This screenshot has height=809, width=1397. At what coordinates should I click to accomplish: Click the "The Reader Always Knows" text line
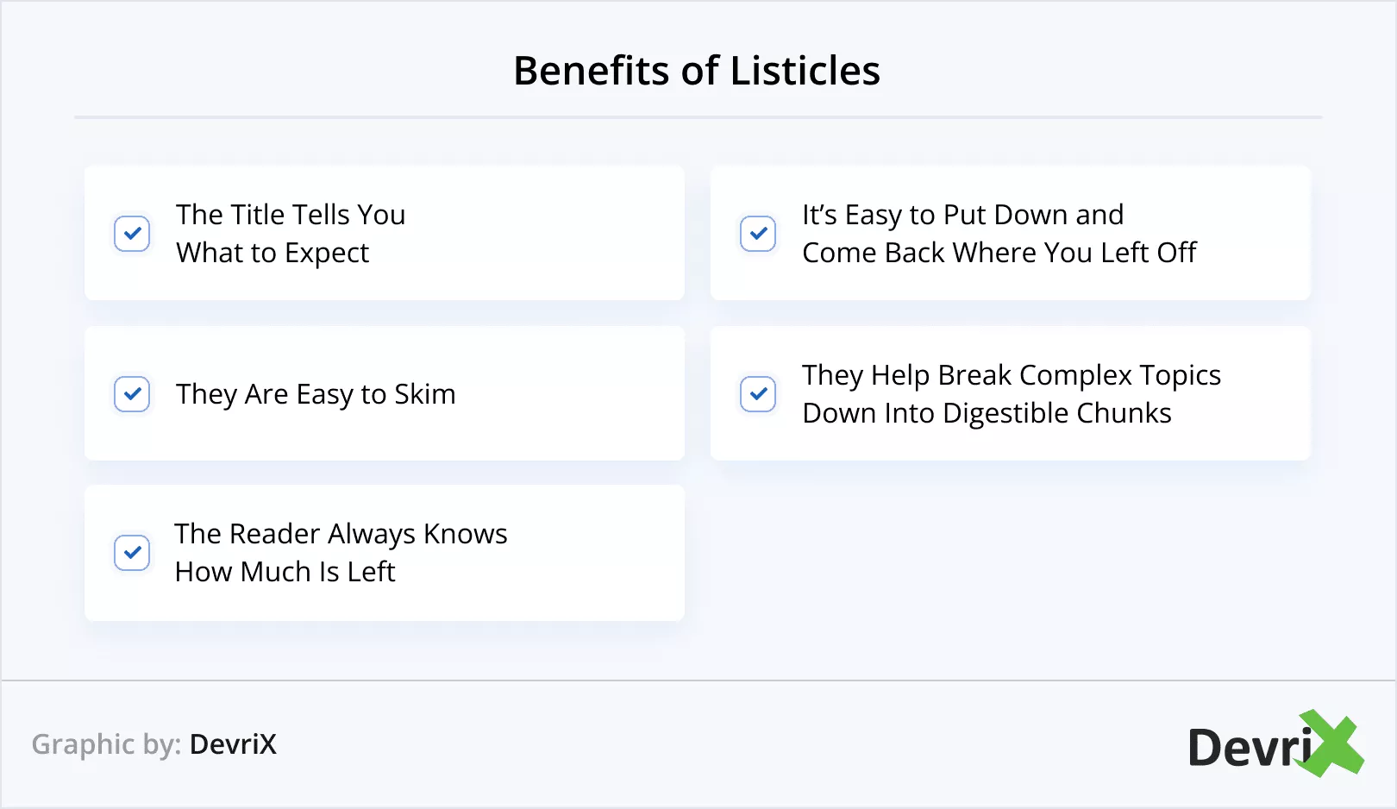[x=341, y=534]
